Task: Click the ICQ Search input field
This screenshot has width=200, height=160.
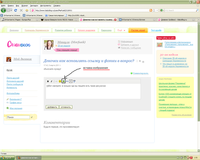Action: (x=180, y=10)
